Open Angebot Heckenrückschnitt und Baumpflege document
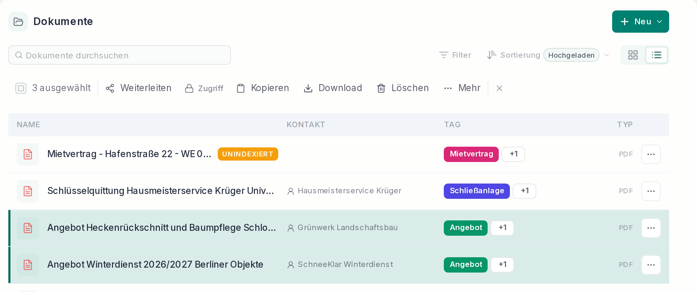Viewport: 697px width, 292px height. (x=162, y=228)
